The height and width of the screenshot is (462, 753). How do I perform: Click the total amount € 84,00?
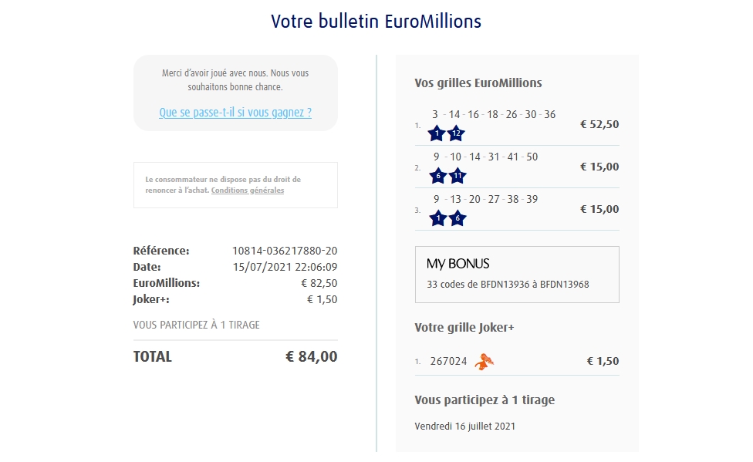click(x=311, y=356)
